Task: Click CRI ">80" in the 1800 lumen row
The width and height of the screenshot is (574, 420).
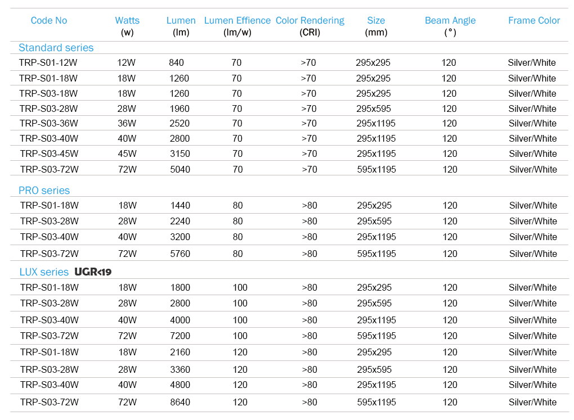Action: pyautogui.click(x=310, y=287)
